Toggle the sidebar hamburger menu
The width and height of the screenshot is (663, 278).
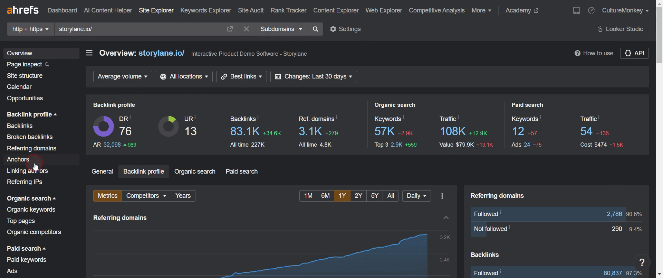coord(89,53)
